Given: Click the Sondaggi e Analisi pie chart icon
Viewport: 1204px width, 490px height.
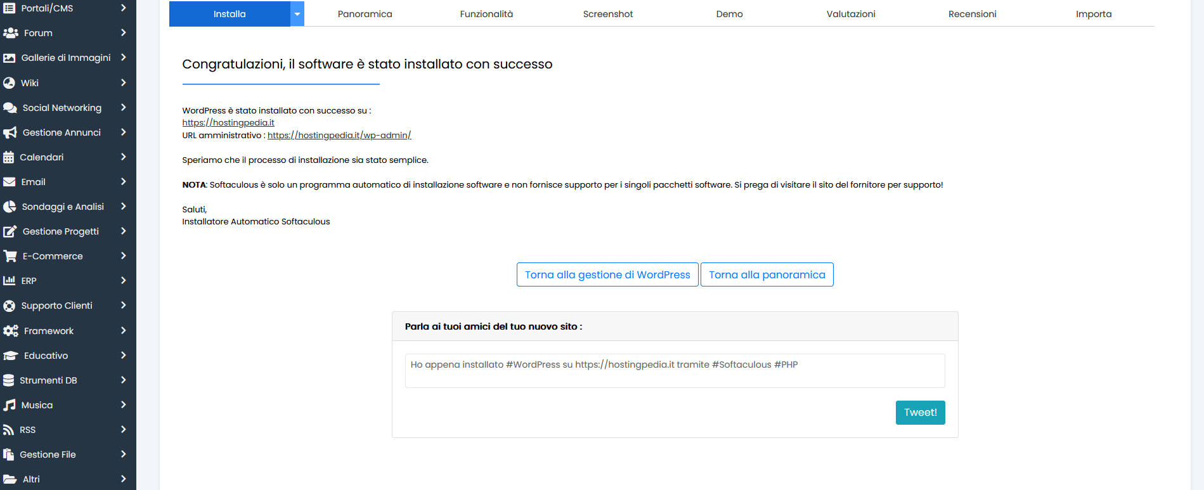Looking at the screenshot, I should point(9,207).
